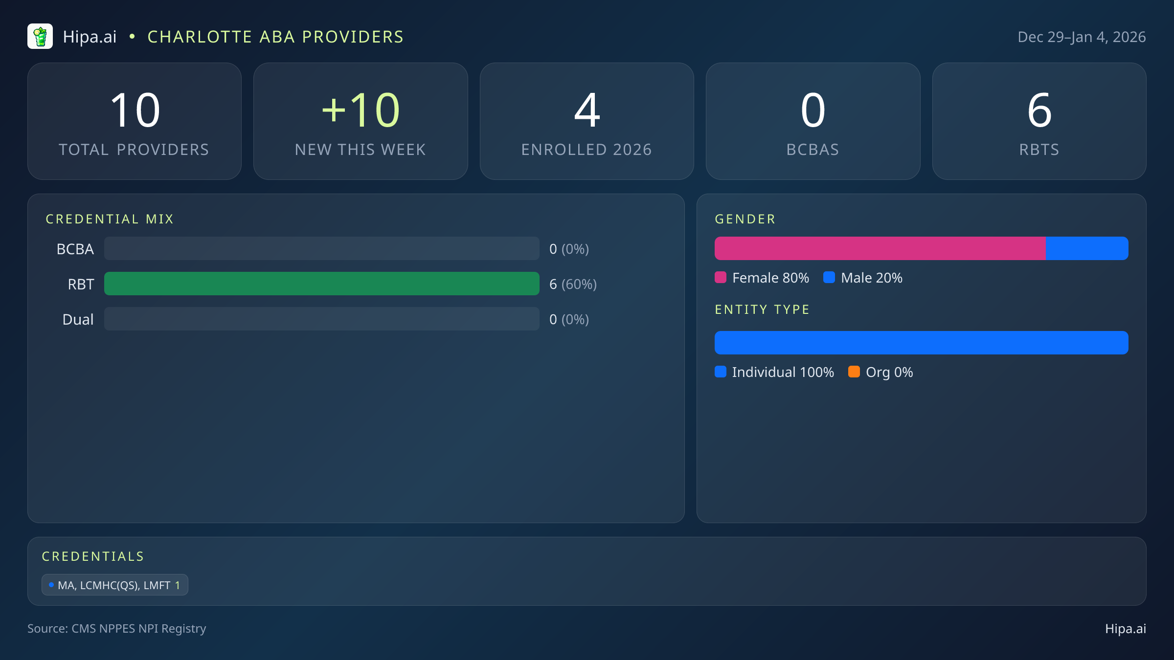Screen dimensions: 1174x660
Task: Expand the Gender section
Action: (x=745, y=219)
